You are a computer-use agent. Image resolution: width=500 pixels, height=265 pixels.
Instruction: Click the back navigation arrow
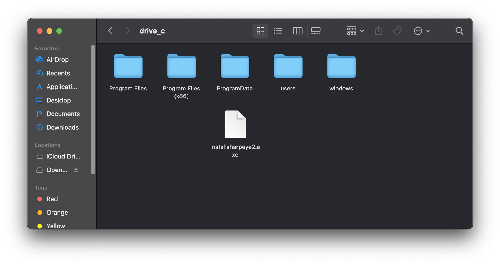pos(110,31)
